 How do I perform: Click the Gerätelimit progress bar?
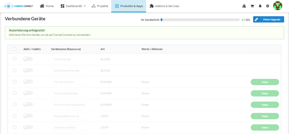click(x=200, y=20)
